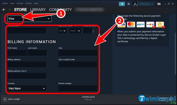Go back with the left arrow

tap(4, 10)
